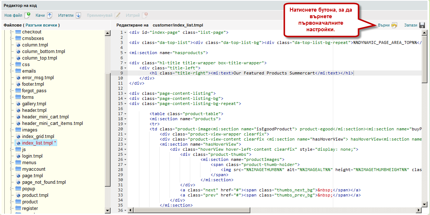Viewport: 430px width, 215px height.
Task: Click the file icon beside footer.tmpl
Action: 18,84
